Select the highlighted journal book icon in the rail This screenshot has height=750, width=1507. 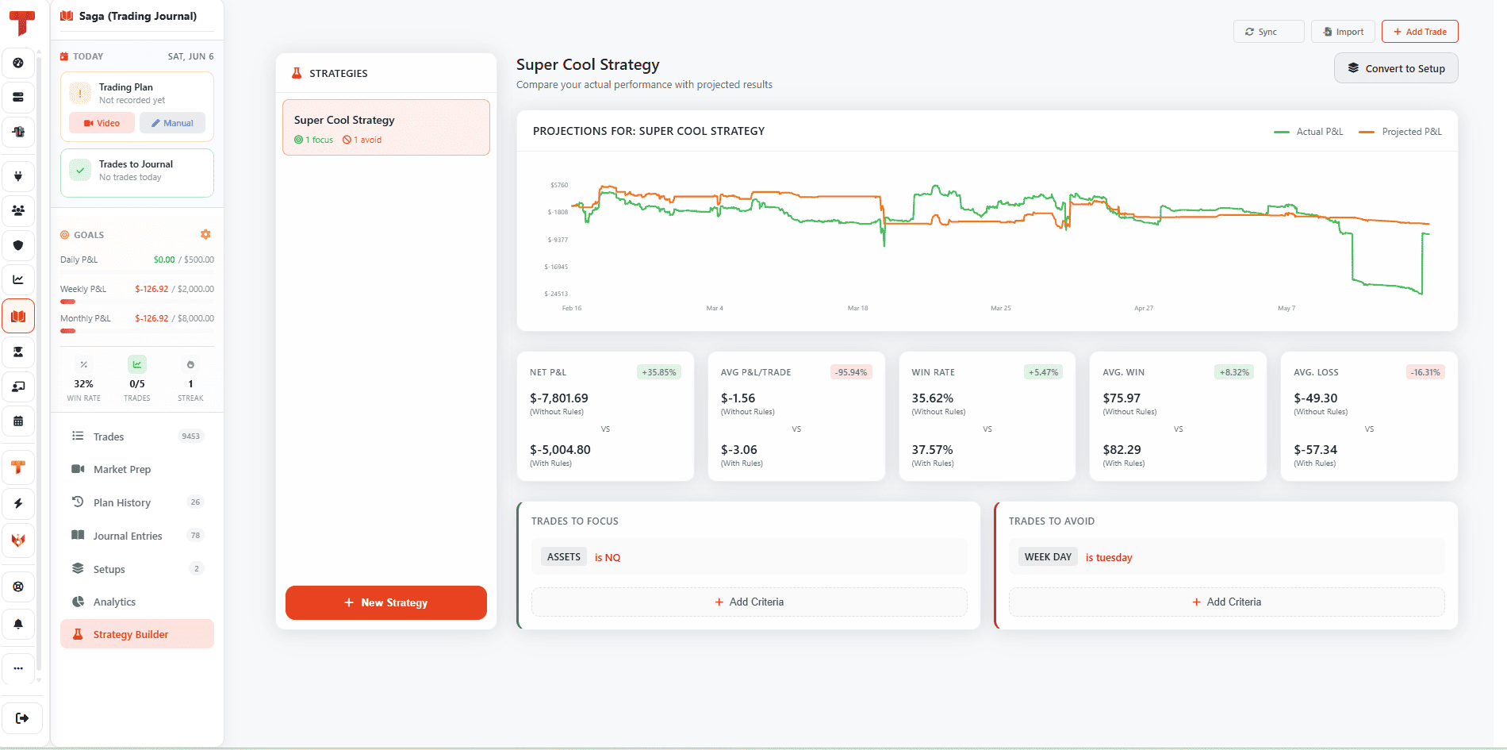pos(18,316)
